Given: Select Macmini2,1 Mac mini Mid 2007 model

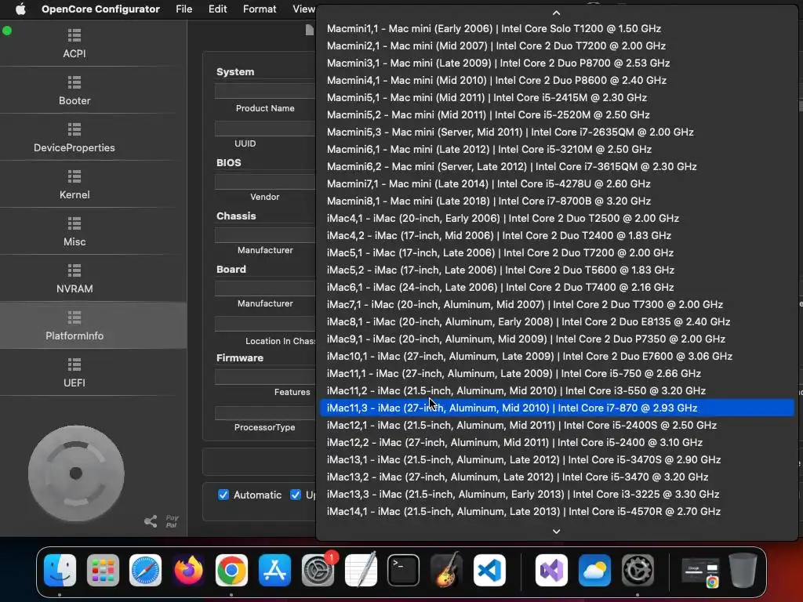Looking at the screenshot, I should 557,46.
